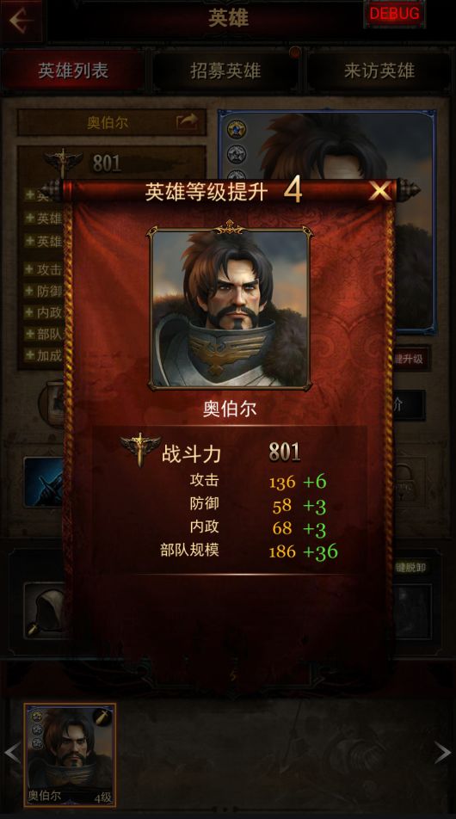Tap the share arrow next to 奥伯尔

tap(187, 121)
